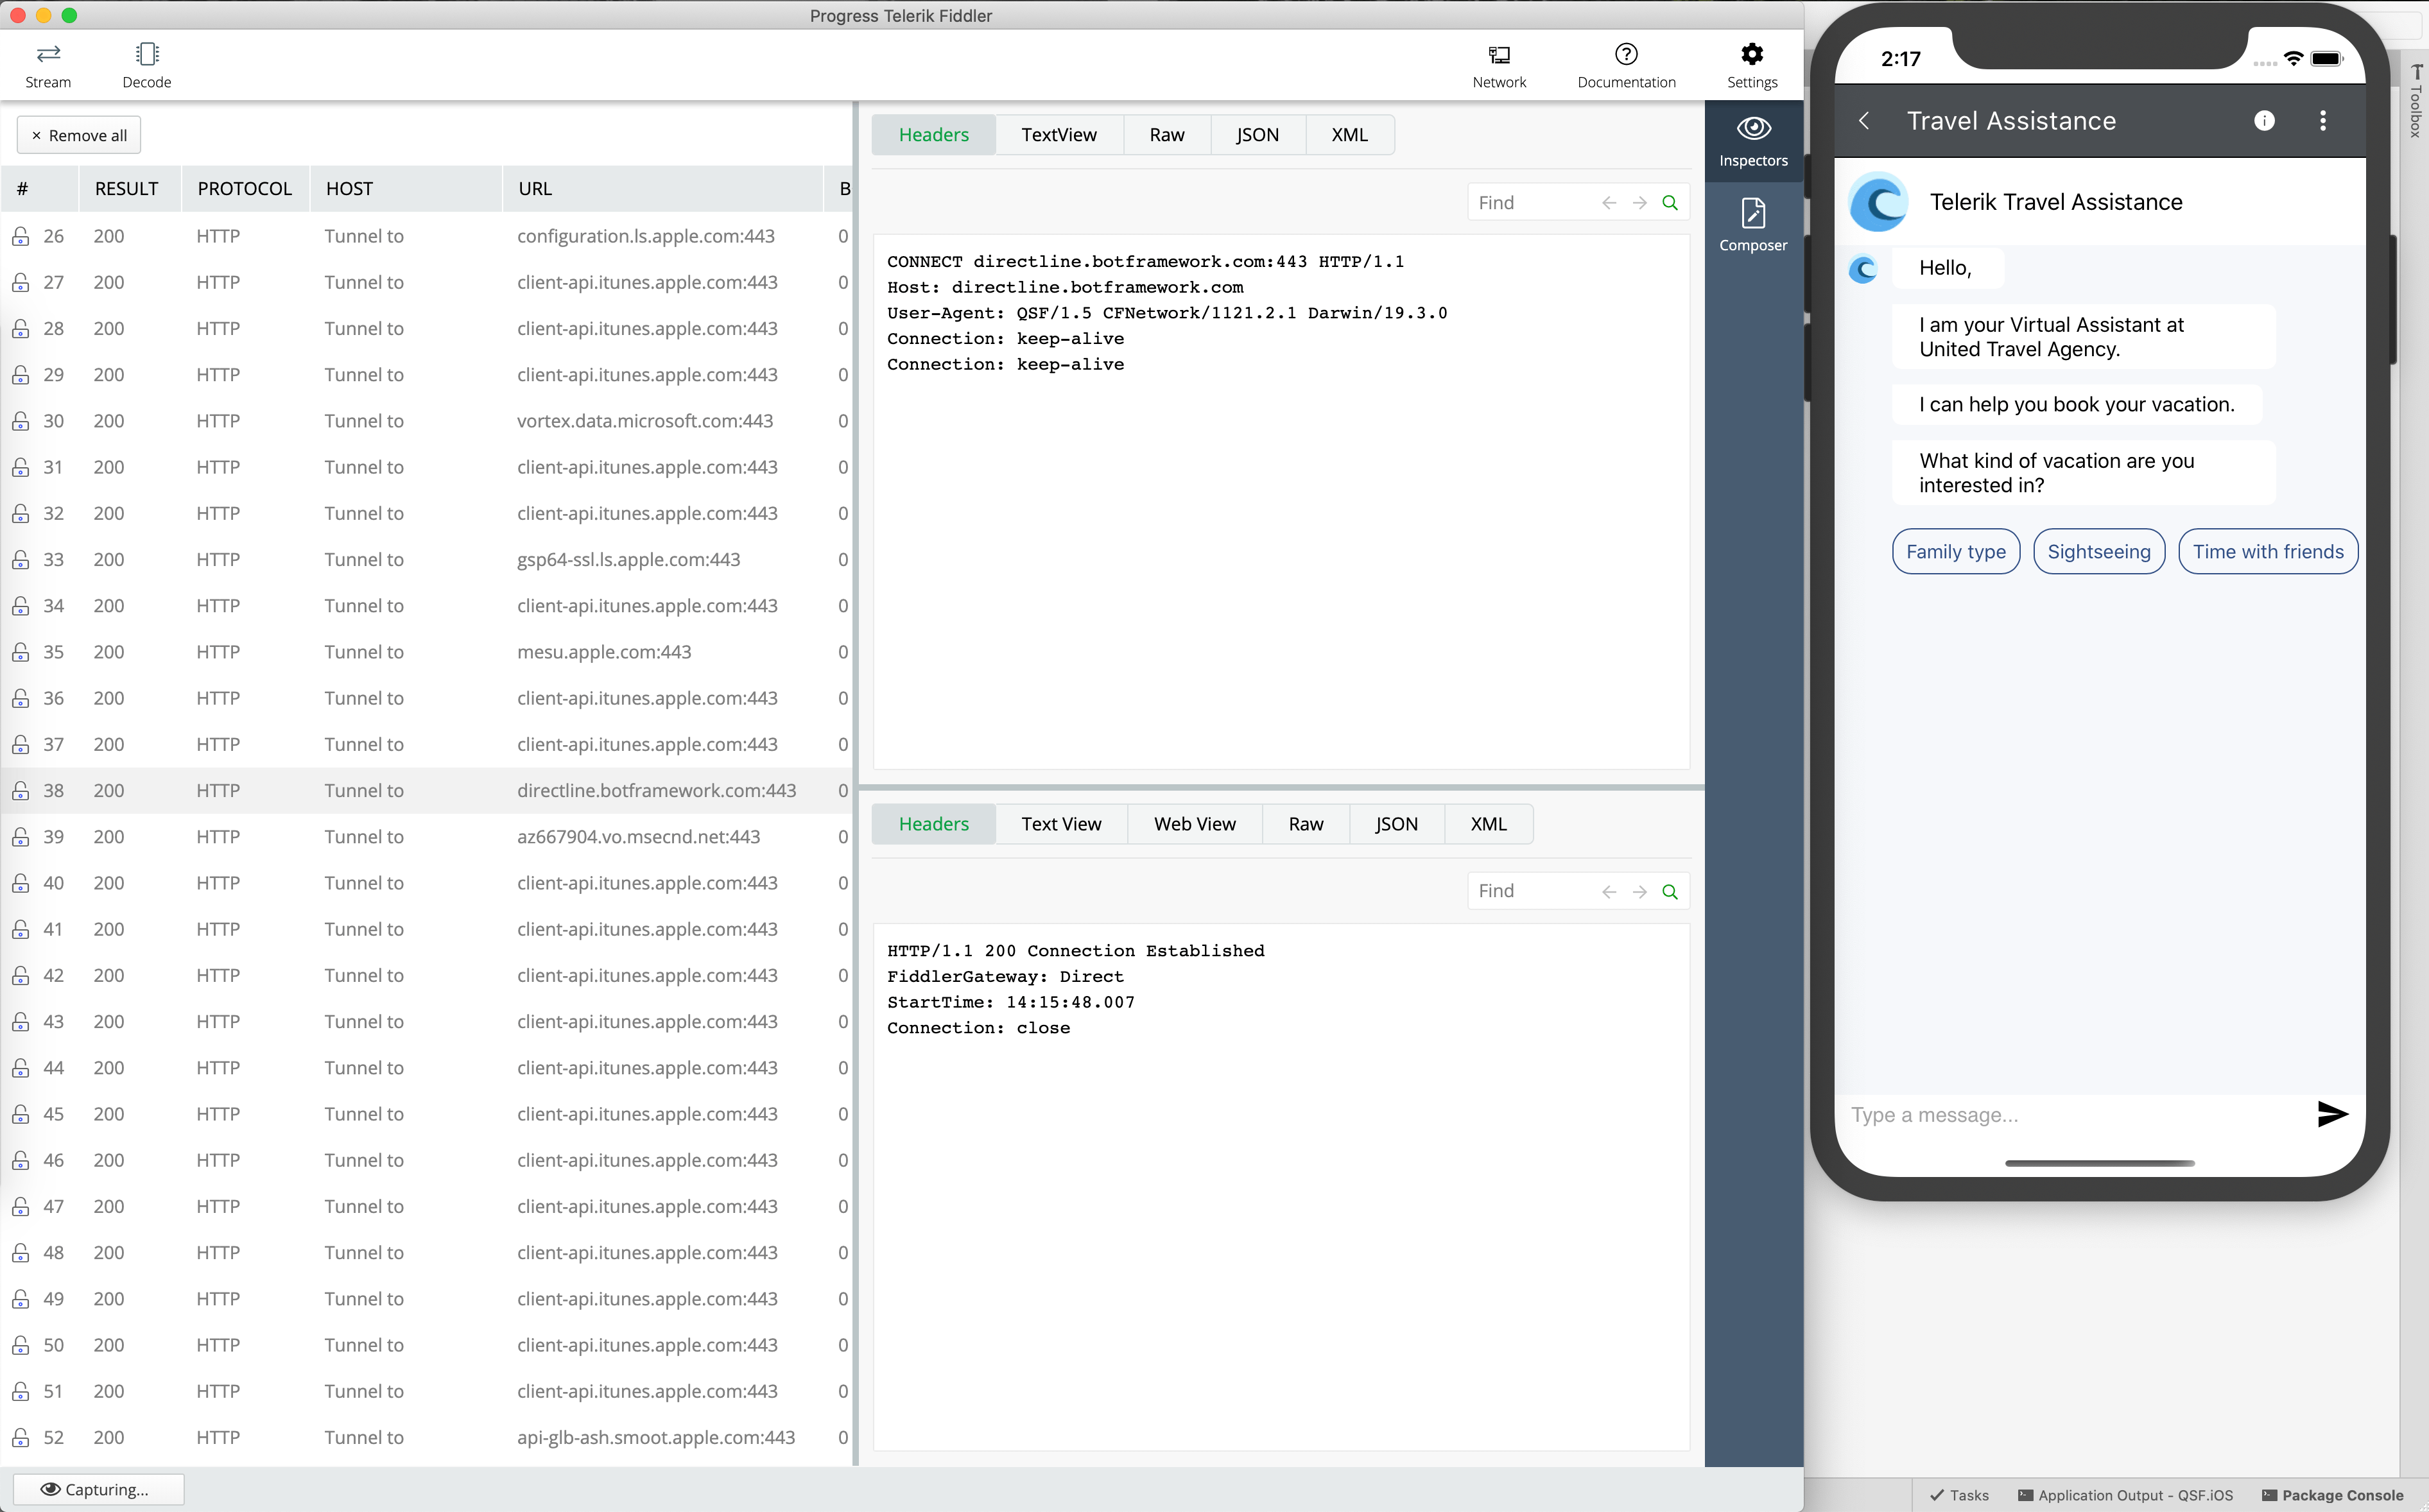Viewport: 2429px width, 1512px height.
Task: Select session with gsp64-ssl.ls.apple.com:443
Action: click(426, 560)
